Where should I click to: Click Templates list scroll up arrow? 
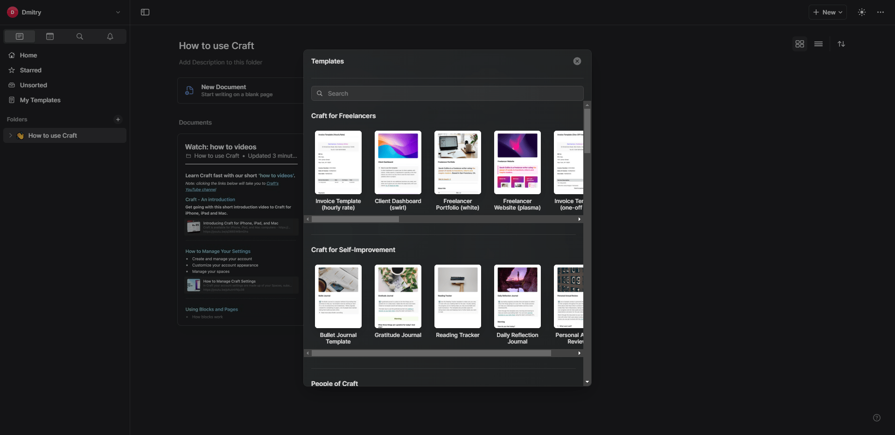tap(587, 105)
